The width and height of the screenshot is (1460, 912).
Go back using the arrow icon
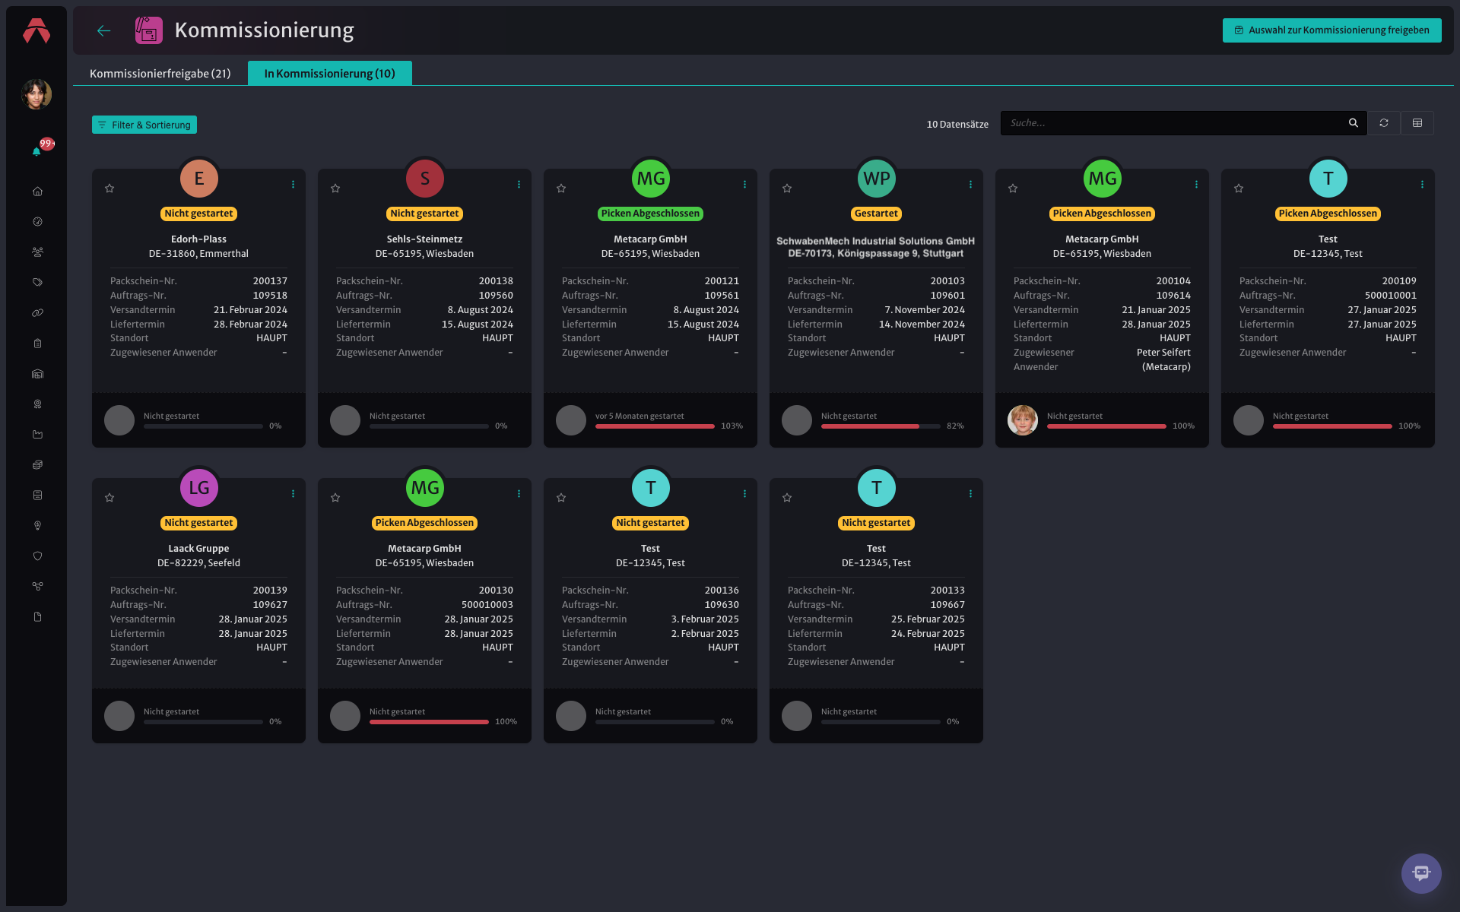104,30
